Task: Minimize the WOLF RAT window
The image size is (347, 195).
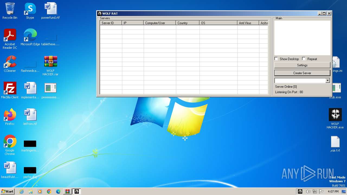Action: click(320, 14)
